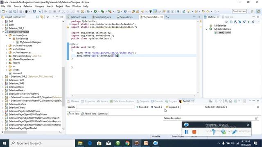The width and height of the screenshot is (262, 147).
Task: Click Project Explorer vertical scrollbar
Action: pyautogui.click(x=63, y=87)
